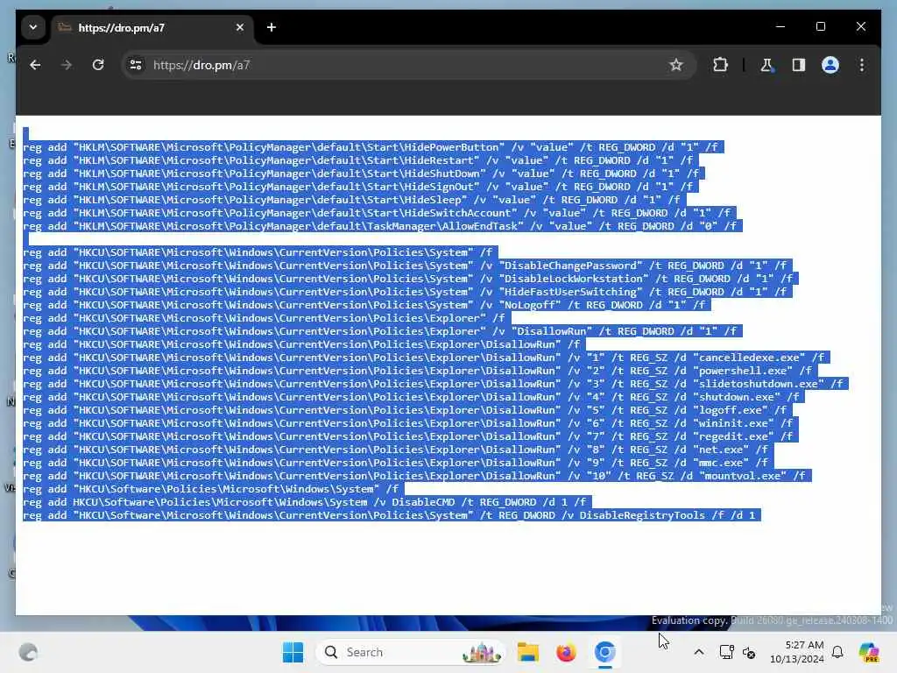This screenshot has width=897, height=673.
Task: Bookmark this page with the star icon
Action: pyautogui.click(x=676, y=65)
